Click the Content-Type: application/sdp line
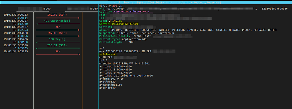 click(123, 39)
